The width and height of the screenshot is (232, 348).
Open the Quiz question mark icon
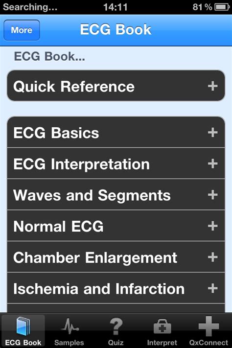(x=116, y=326)
